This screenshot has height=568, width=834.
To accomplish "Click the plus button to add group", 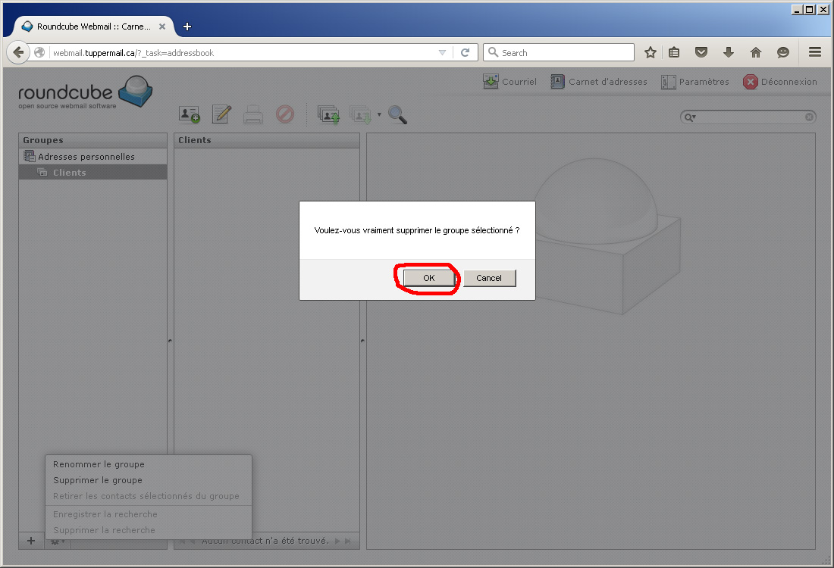I will click(x=31, y=541).
